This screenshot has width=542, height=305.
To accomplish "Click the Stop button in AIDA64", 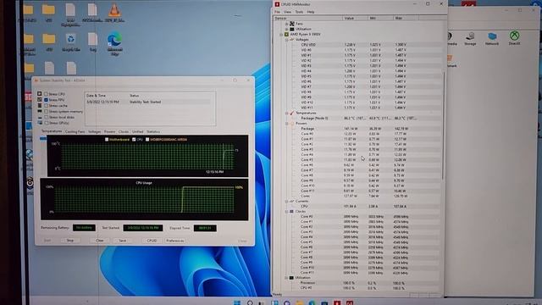I will 70,241.
